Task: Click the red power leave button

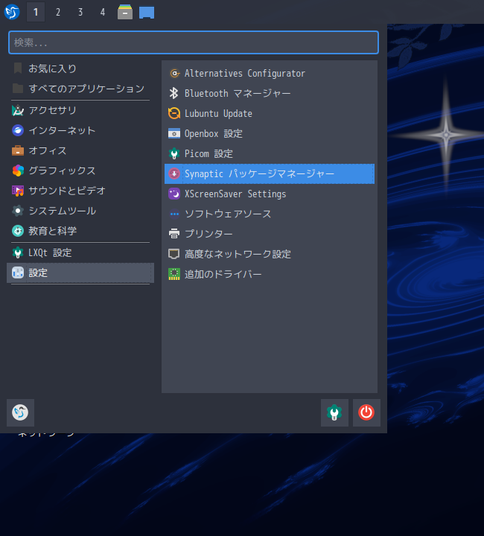Action: pyautogui.click(x=366, y=412)
